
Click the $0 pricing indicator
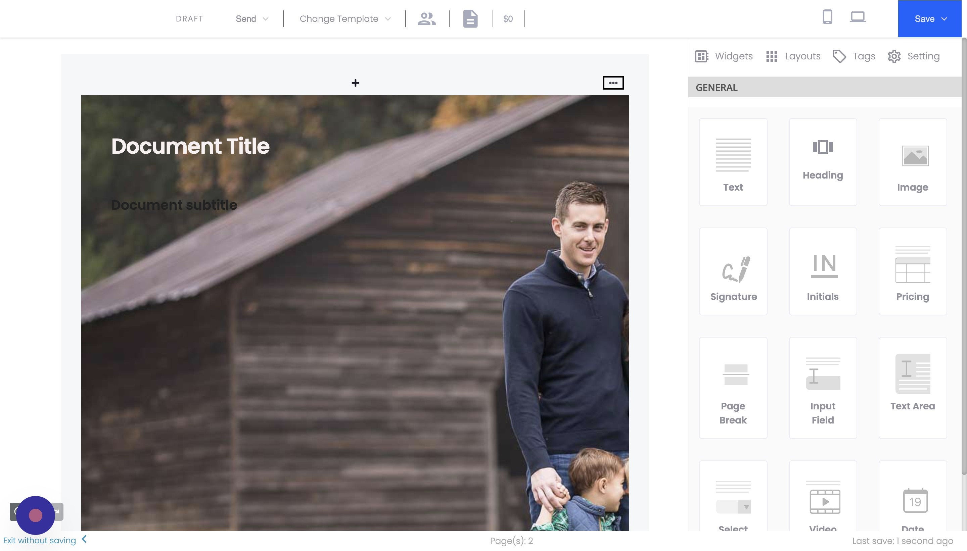click(x=507, y=18)
